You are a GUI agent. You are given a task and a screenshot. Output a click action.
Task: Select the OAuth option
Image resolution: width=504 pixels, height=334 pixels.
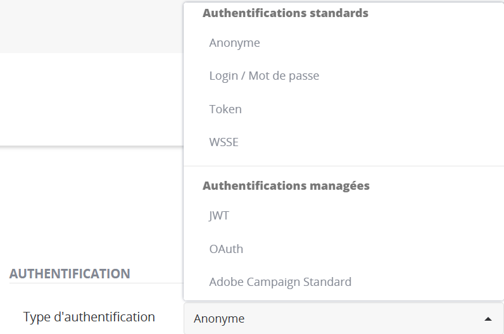tap(226, 249)
